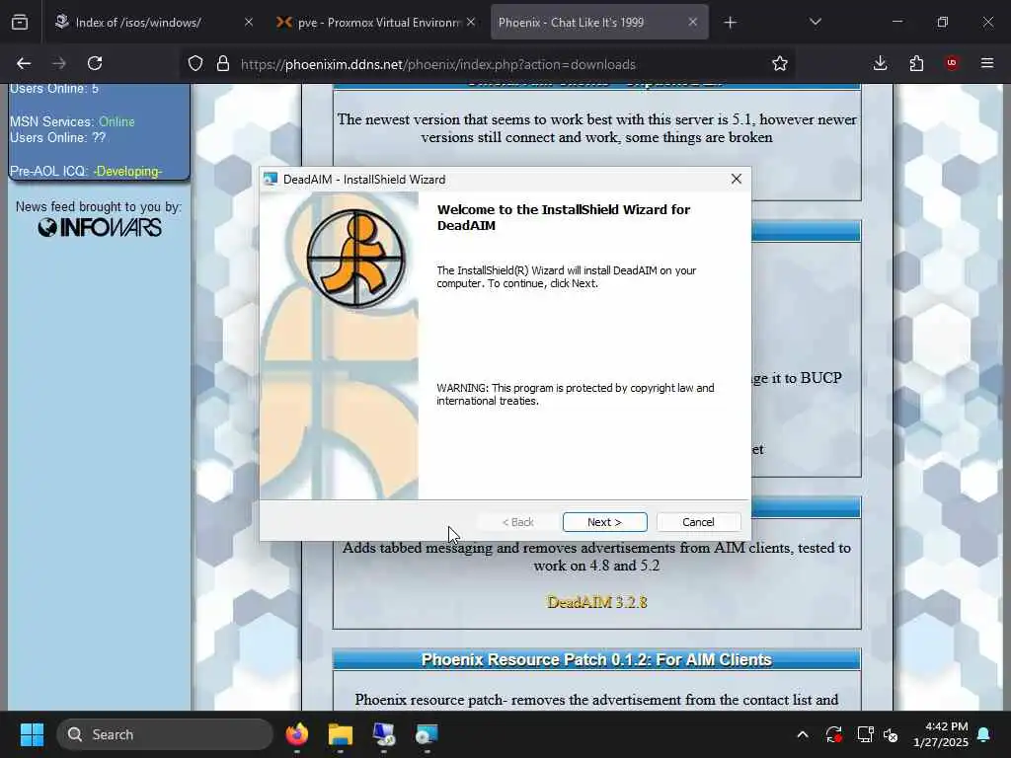View site security via padlock icon
The width and height of the screenshot is (1011, 758).
coord(223,63)
